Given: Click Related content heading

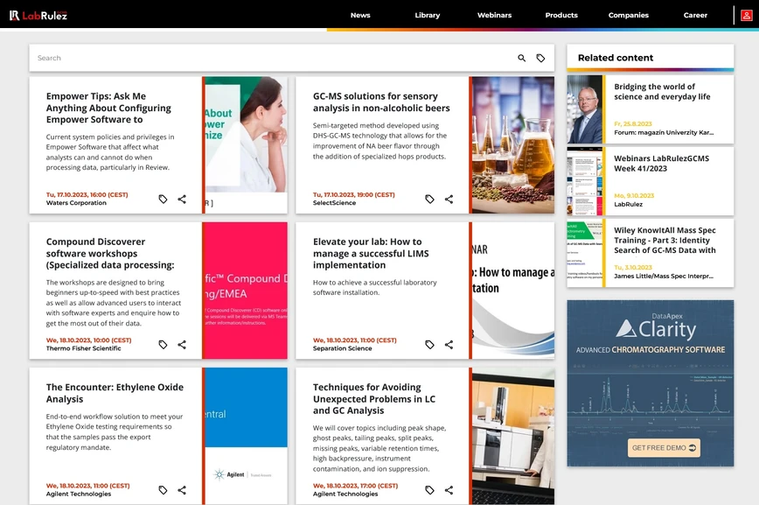Looking at the screenshot, I should tap(616, 58).
